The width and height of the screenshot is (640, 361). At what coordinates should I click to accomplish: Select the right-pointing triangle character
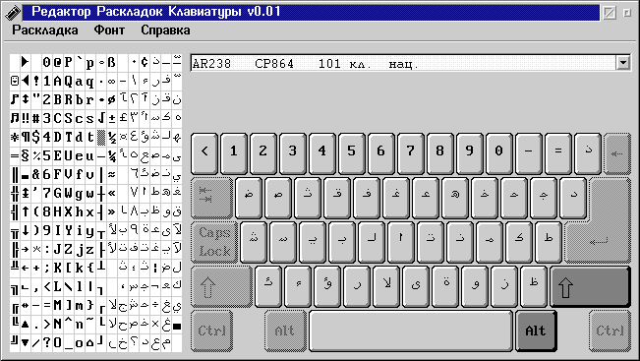click(x=26, y=62)
